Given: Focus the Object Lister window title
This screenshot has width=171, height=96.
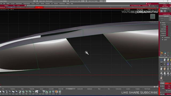Looking at the screenshot, I should [x=46, y=1].
